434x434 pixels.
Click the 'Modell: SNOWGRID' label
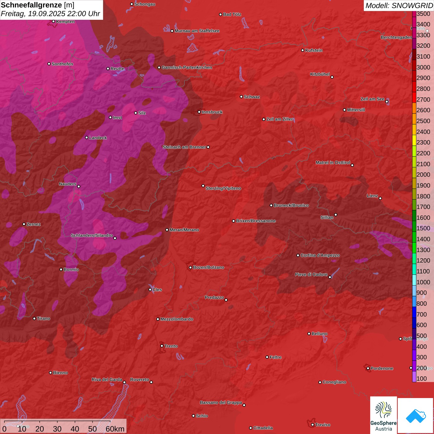click(399, 6)
